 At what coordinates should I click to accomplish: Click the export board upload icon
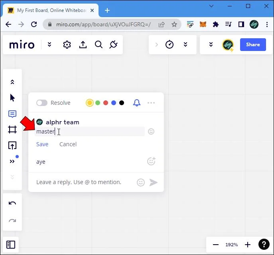[83, 45]
